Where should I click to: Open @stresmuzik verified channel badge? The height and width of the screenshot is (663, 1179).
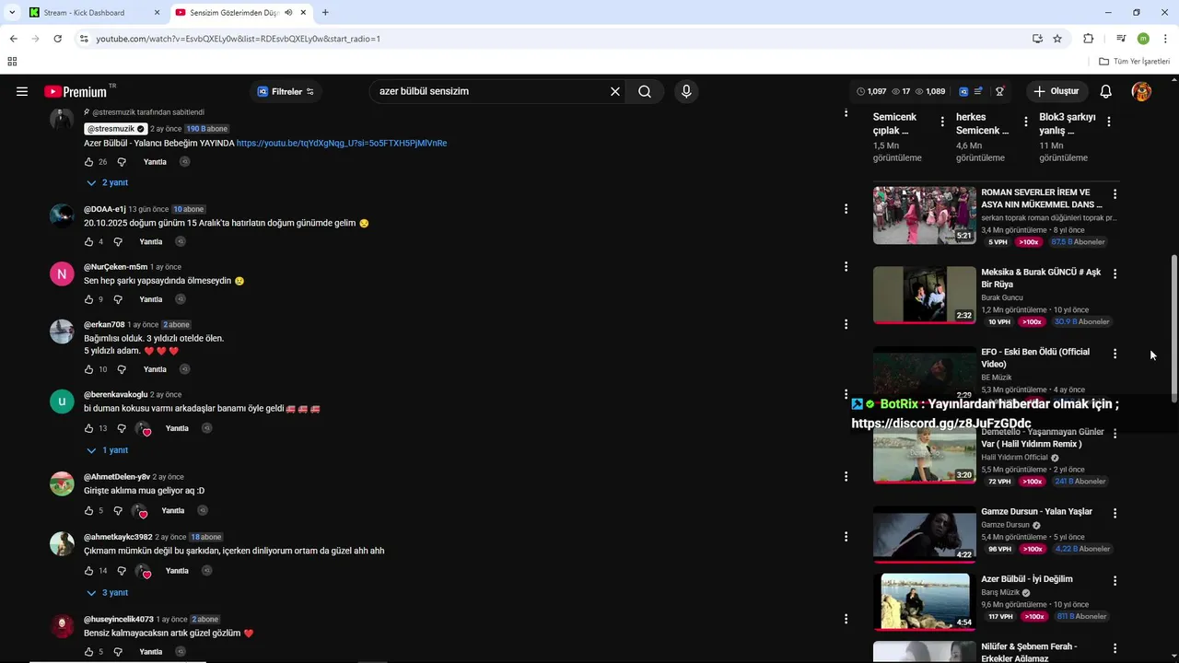point(141,129)
